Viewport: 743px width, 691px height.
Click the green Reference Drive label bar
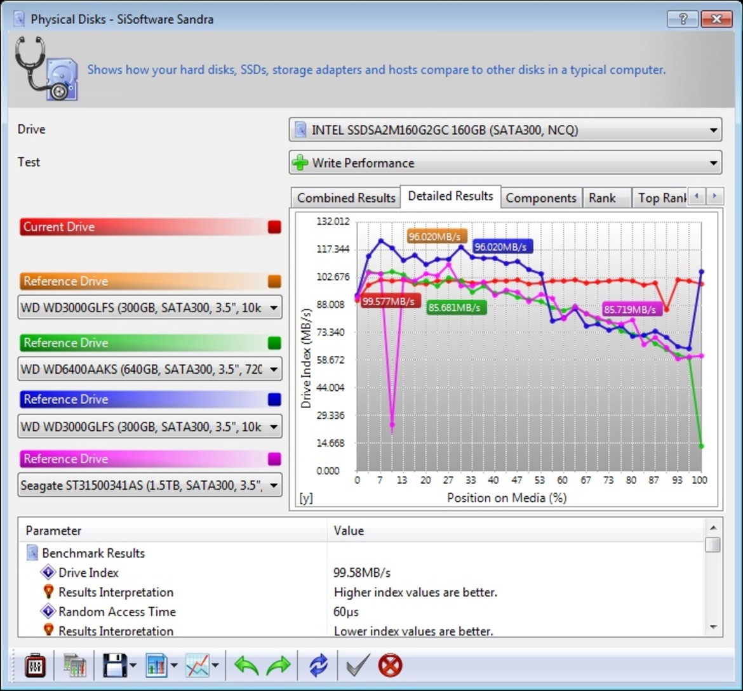click(142, 343)
